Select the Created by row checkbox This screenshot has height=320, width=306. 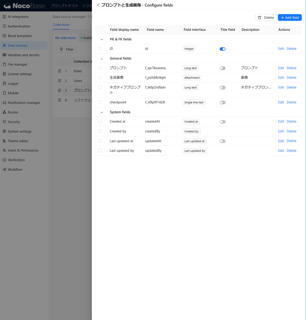(x=100, y=131)
